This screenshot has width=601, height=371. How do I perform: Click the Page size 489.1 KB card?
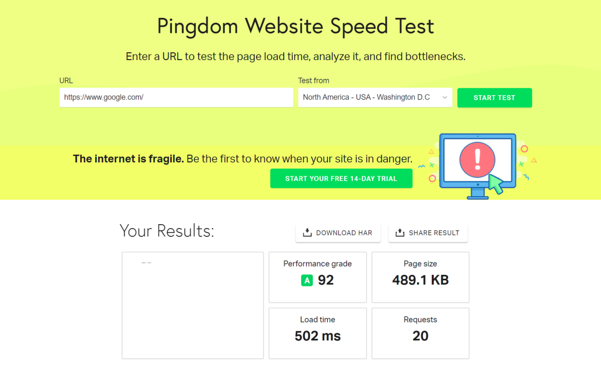coord(420,277)
